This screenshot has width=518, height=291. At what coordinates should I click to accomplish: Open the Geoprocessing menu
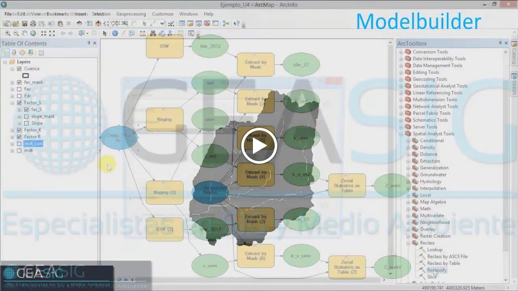pyautogui.click(x=131, y=14)
